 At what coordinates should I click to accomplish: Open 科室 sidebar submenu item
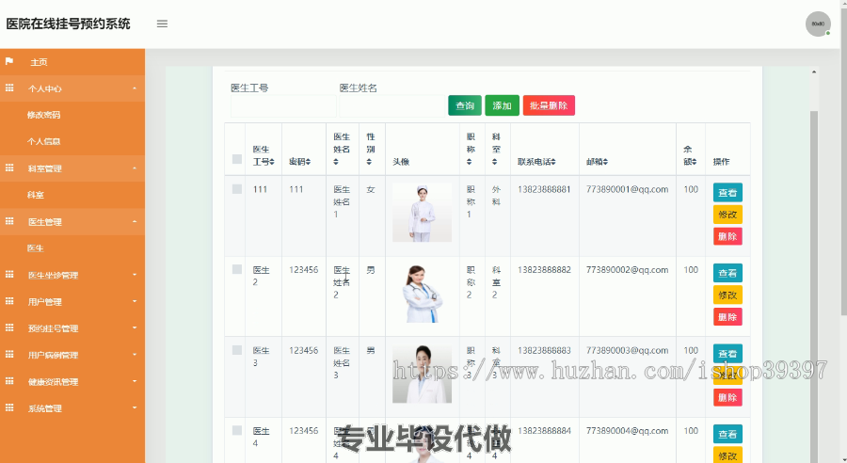pos(36,195)
